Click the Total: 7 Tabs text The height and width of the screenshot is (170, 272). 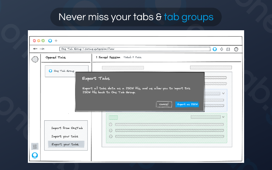(x=132, y=57)
